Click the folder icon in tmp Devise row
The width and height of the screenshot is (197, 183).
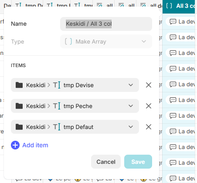coord(19,85)
